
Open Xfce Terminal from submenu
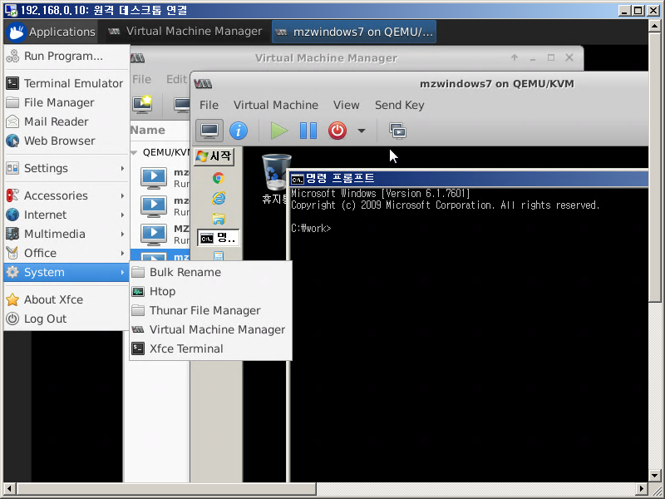(x=211, y=348)
